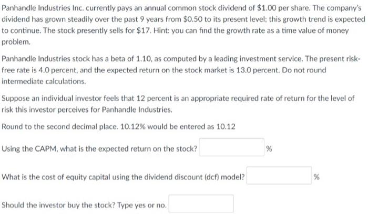Click the 'Panhandle Industries Inc.' opening text
Screen dimensions: 368x218
(43, 8)
